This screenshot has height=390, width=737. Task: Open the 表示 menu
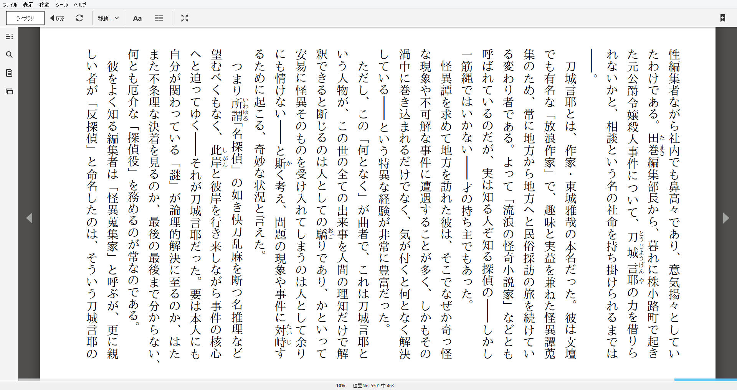pyautogui.click(x=28, y=5)
